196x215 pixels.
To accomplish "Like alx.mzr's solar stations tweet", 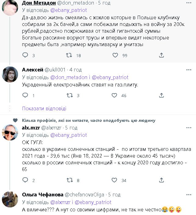I will pyautogui.click(x=114, y=180).
